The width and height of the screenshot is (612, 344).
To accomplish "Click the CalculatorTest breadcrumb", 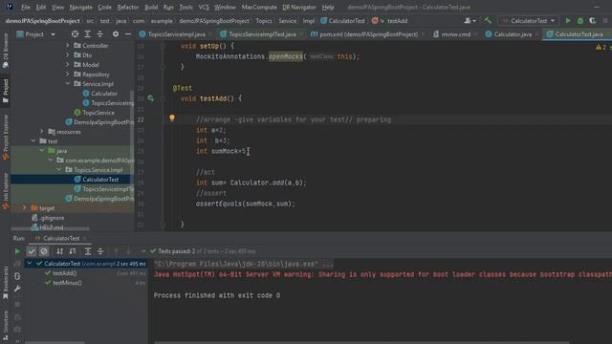I will tap(342, 21).
